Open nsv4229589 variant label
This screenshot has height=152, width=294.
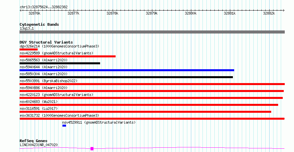pyautogui.click(x=56, y=53)
